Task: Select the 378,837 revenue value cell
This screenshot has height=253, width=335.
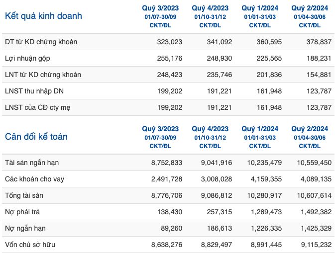Action: click(x=319, y=42)
